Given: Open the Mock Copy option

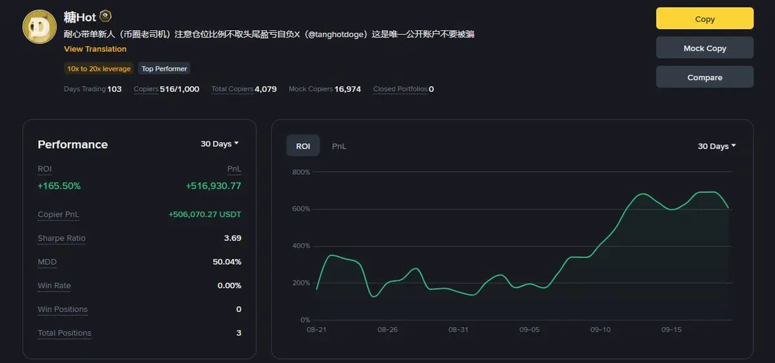Looking at the screenshot, I should point(705,48).
